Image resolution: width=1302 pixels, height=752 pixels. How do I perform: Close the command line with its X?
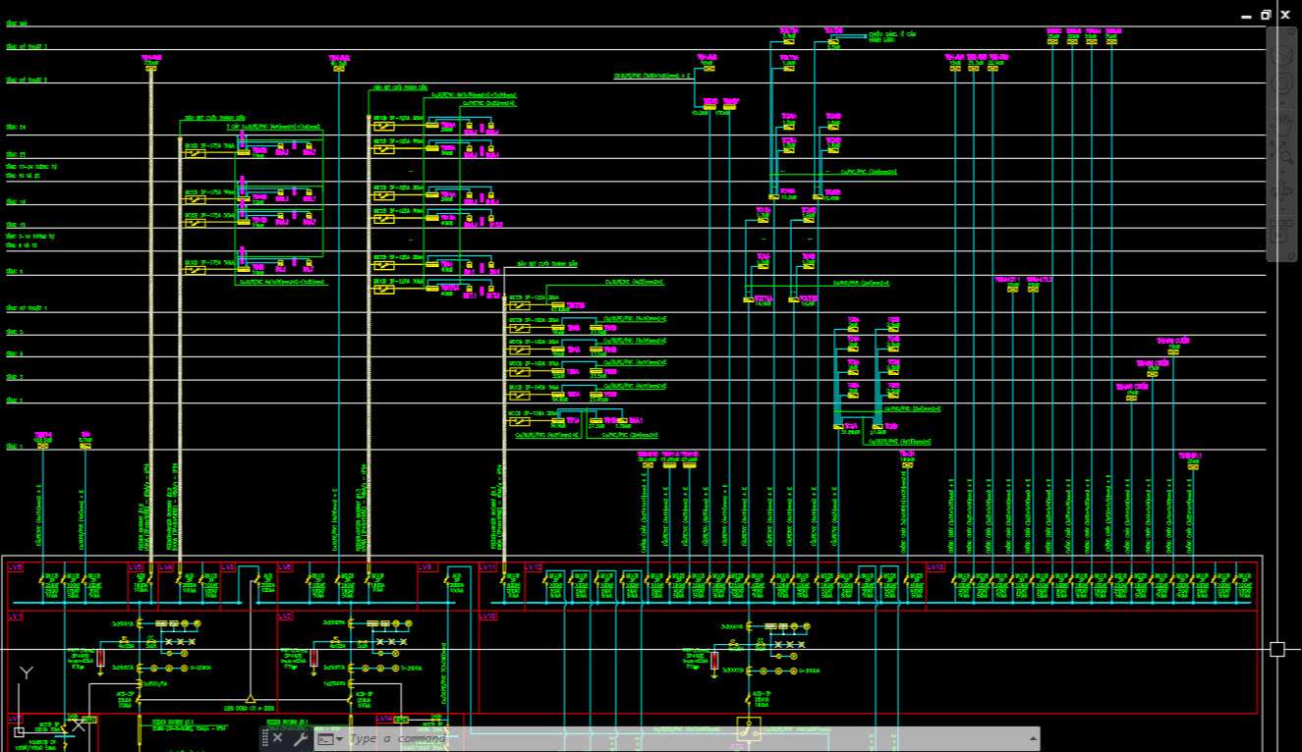278,738
